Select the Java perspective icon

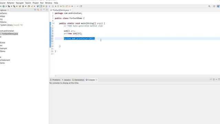click(x=218, y=6)
